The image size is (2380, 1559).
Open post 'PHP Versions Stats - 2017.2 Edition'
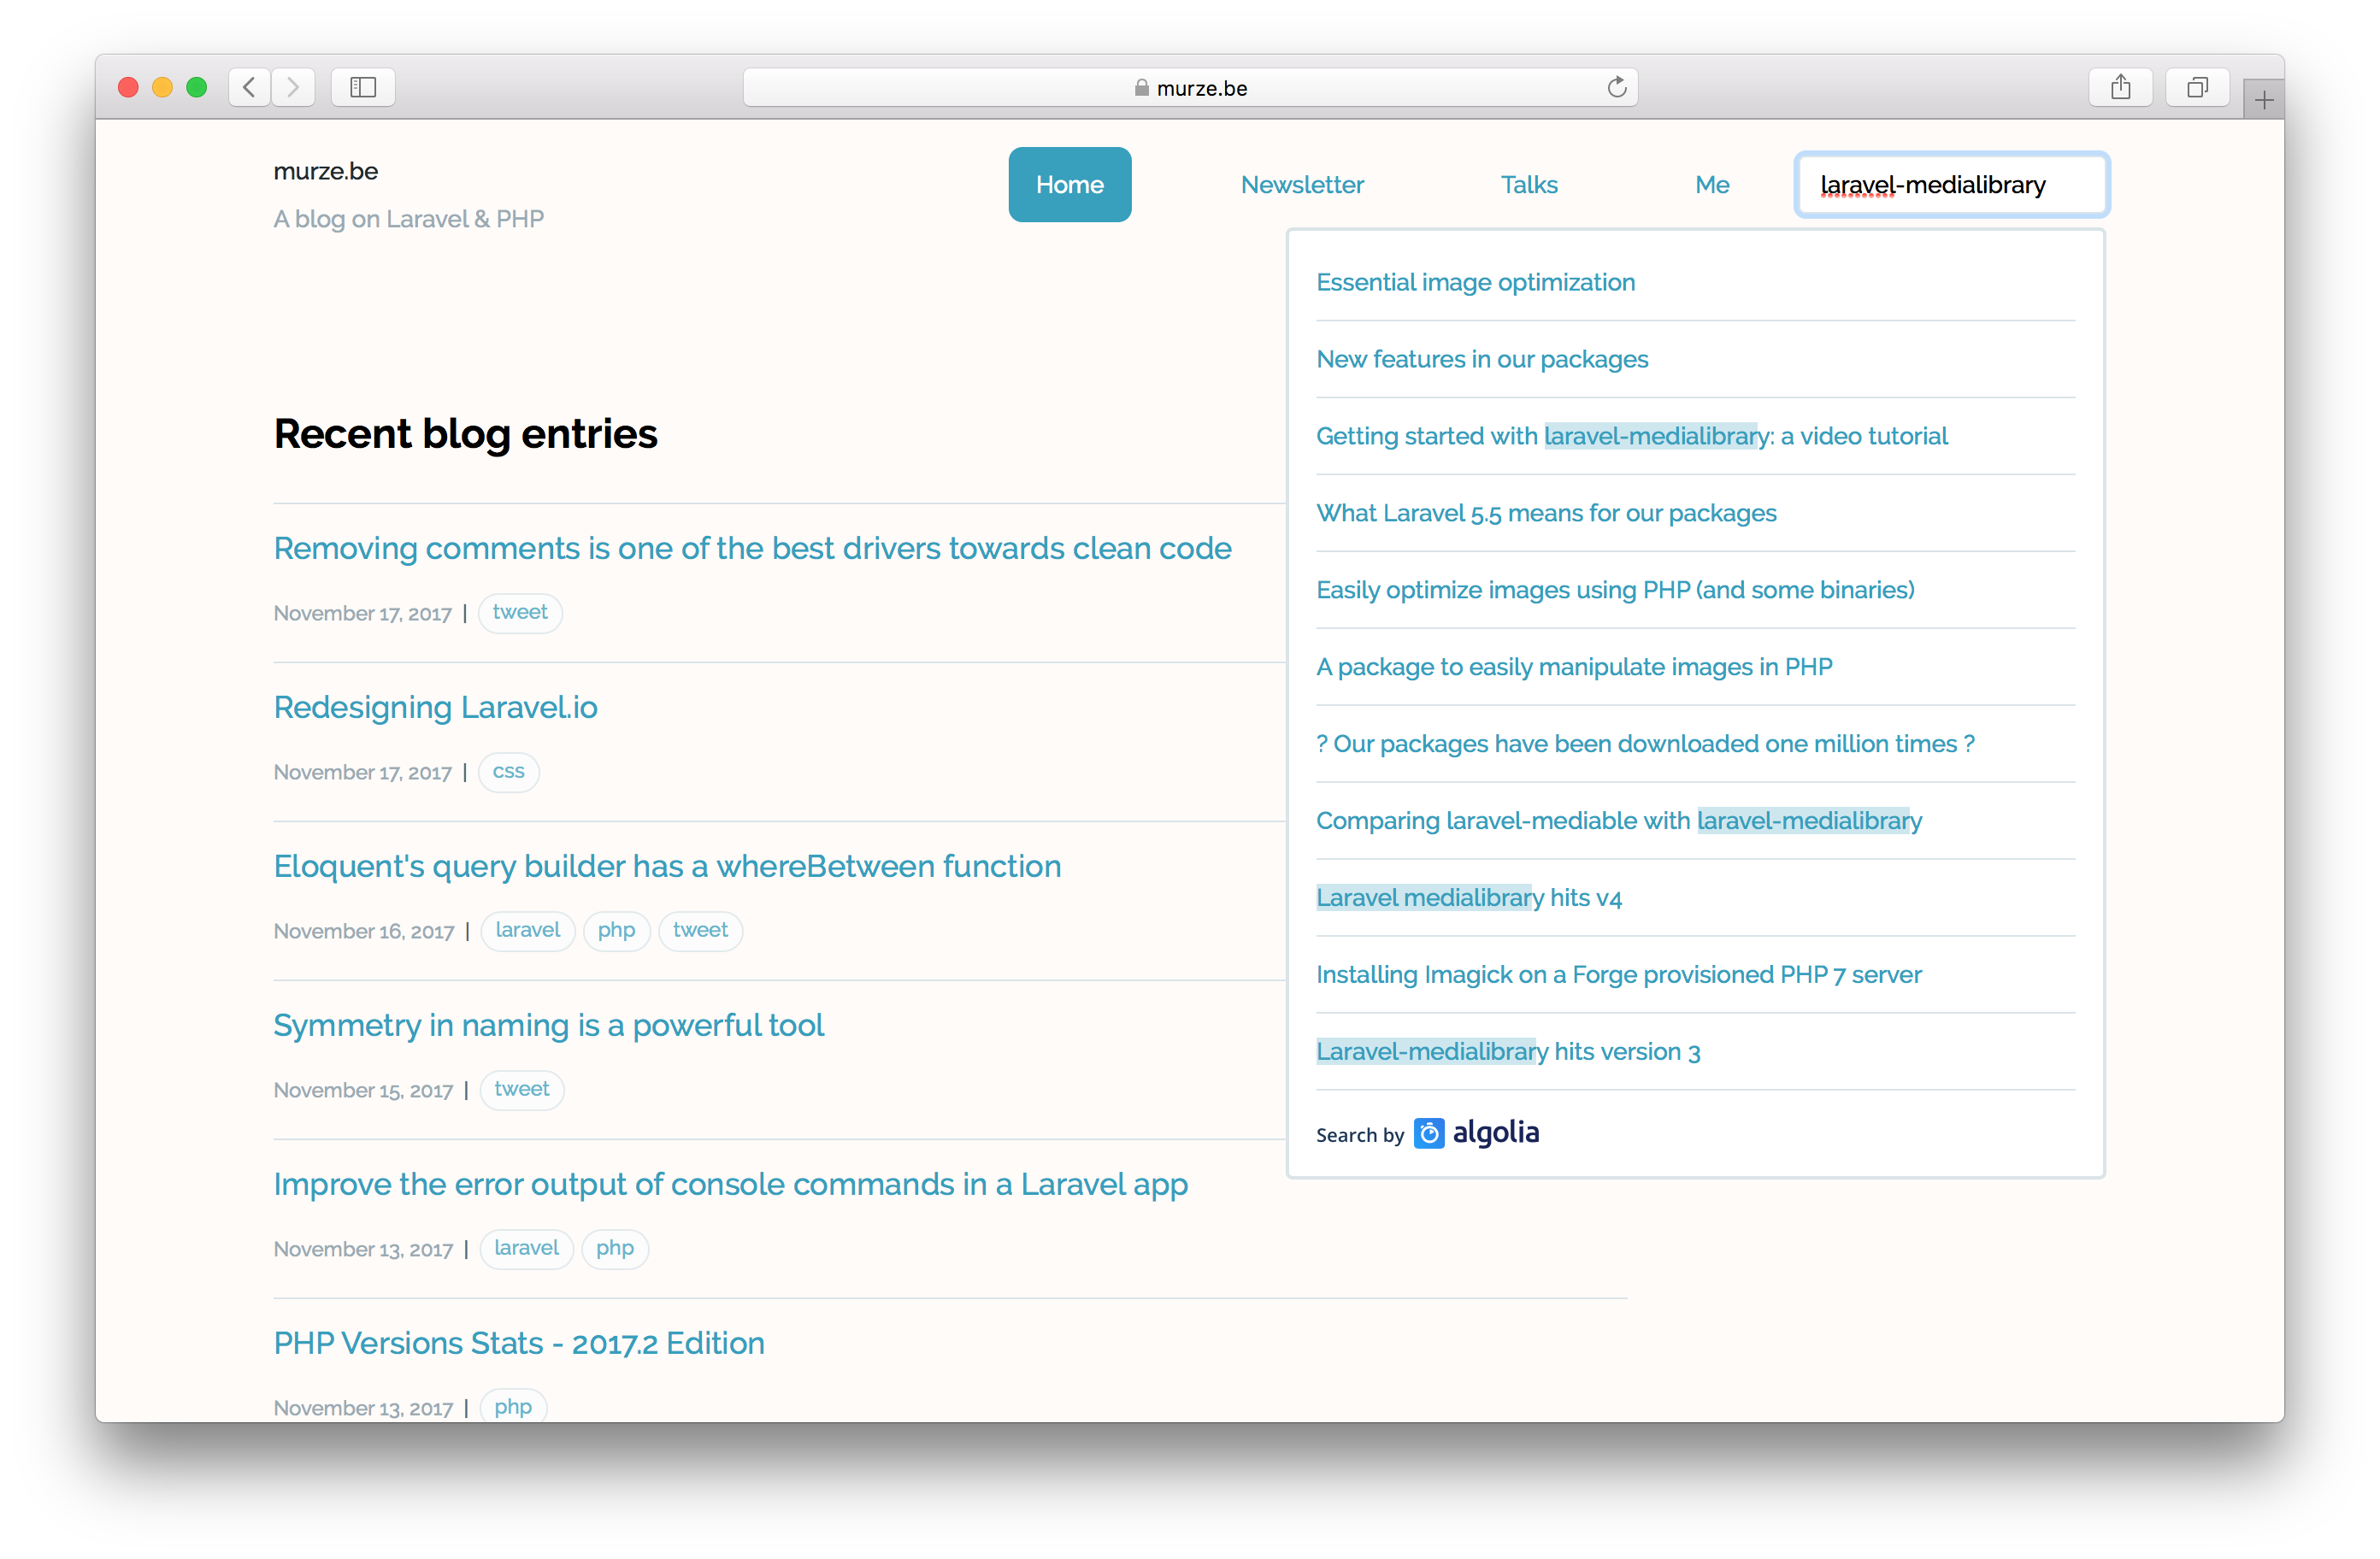click(x=519, y=1343)
